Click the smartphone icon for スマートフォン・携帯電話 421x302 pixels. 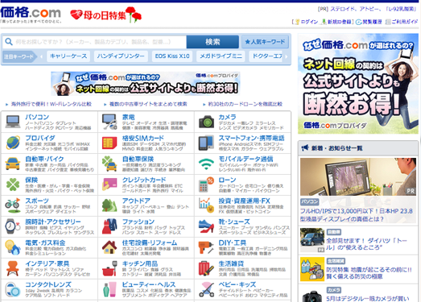click(206, 143)
